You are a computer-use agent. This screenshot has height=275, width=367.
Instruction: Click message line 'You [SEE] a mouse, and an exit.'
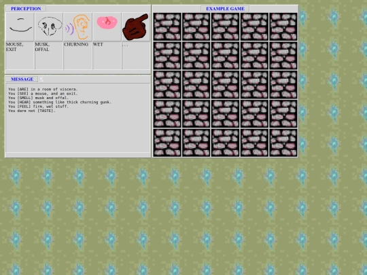coord(43,94)
